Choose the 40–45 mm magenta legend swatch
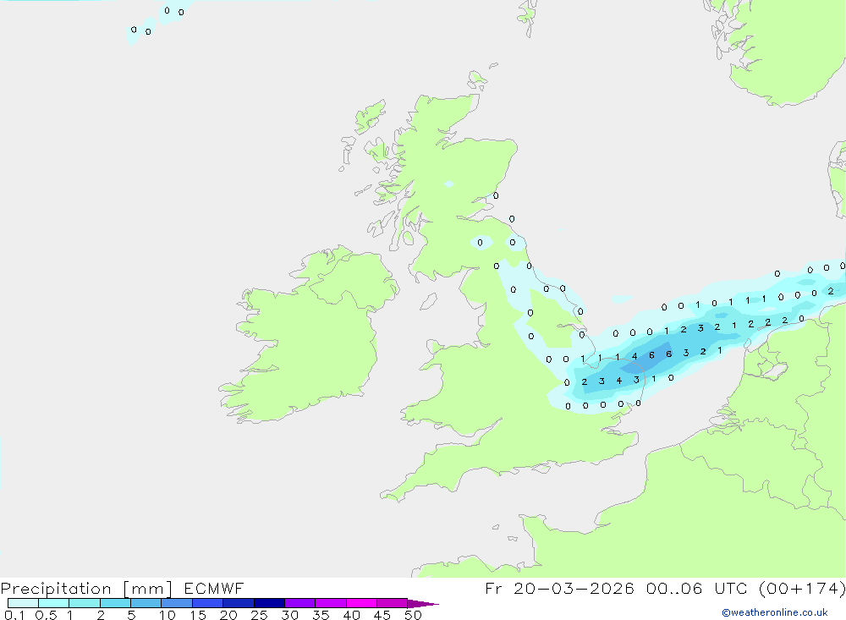The height and width of the screenshot is (620, 846). point(361,603)
